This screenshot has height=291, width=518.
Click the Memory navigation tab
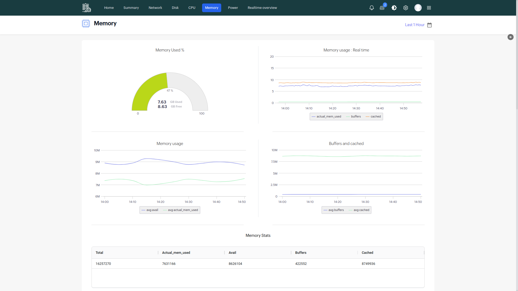click(x=211, y=8)
